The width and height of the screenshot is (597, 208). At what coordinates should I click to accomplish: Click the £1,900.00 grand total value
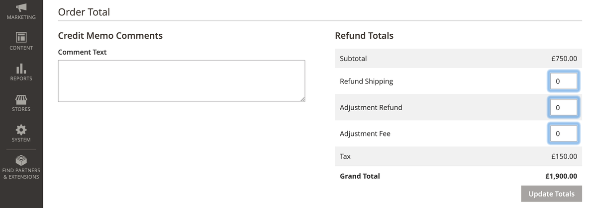tap(561, 176)
